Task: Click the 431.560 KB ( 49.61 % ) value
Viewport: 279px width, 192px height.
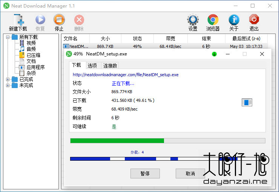Action: pyautogui.click(x=133, y=100)
